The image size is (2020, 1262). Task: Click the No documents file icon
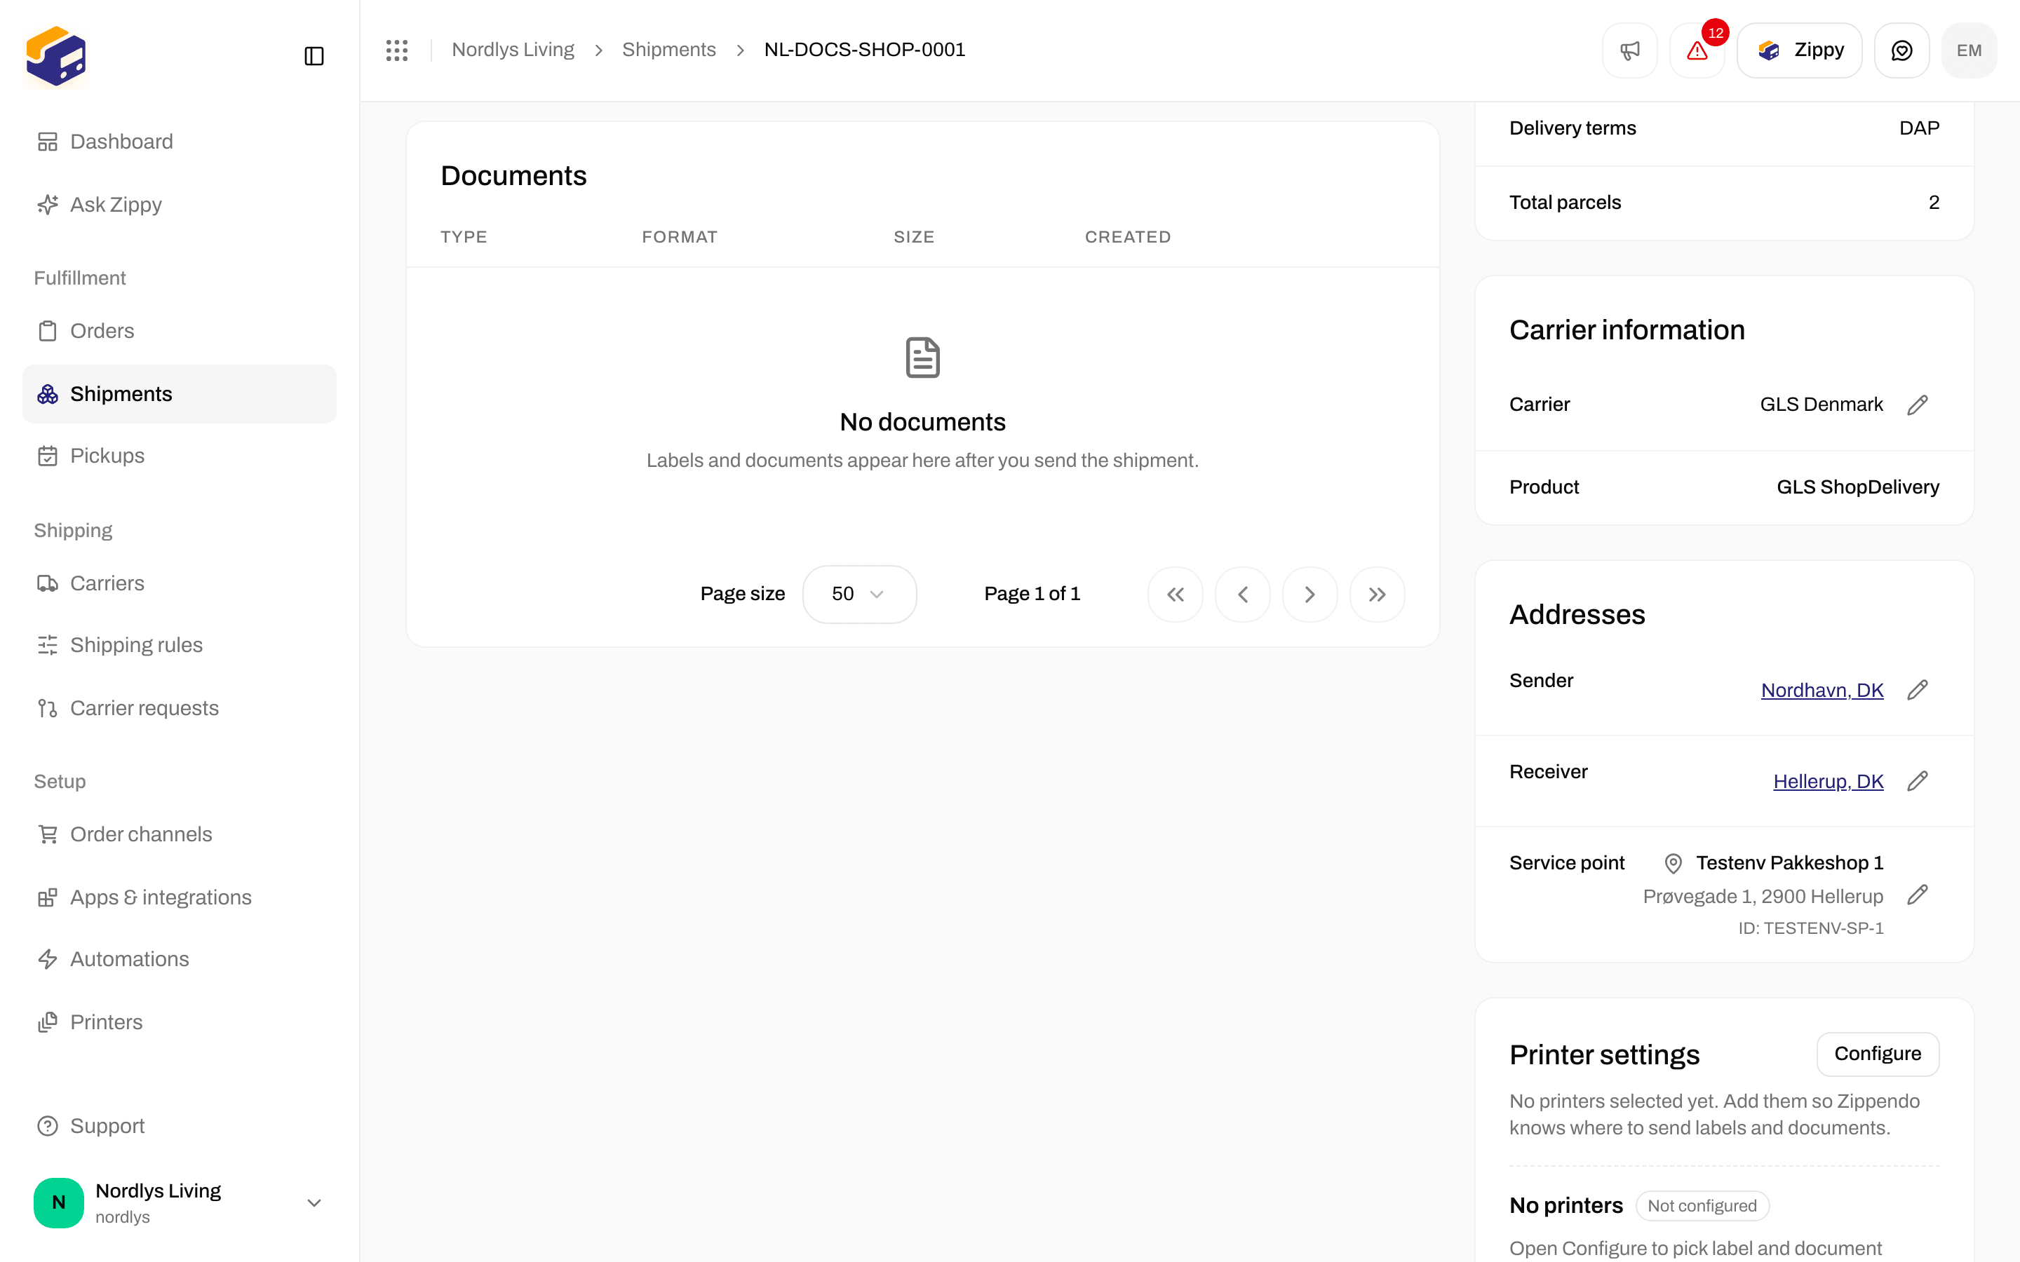[922, 358]
